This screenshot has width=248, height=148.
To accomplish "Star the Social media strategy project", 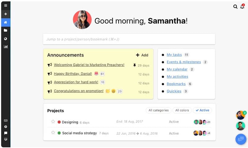I will [53, 133].
